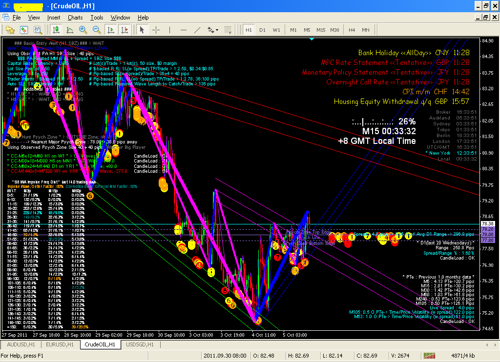Select the Draw Vertical Line tool
This screenshot has height=362, width=500.
[x=170, y=30]
